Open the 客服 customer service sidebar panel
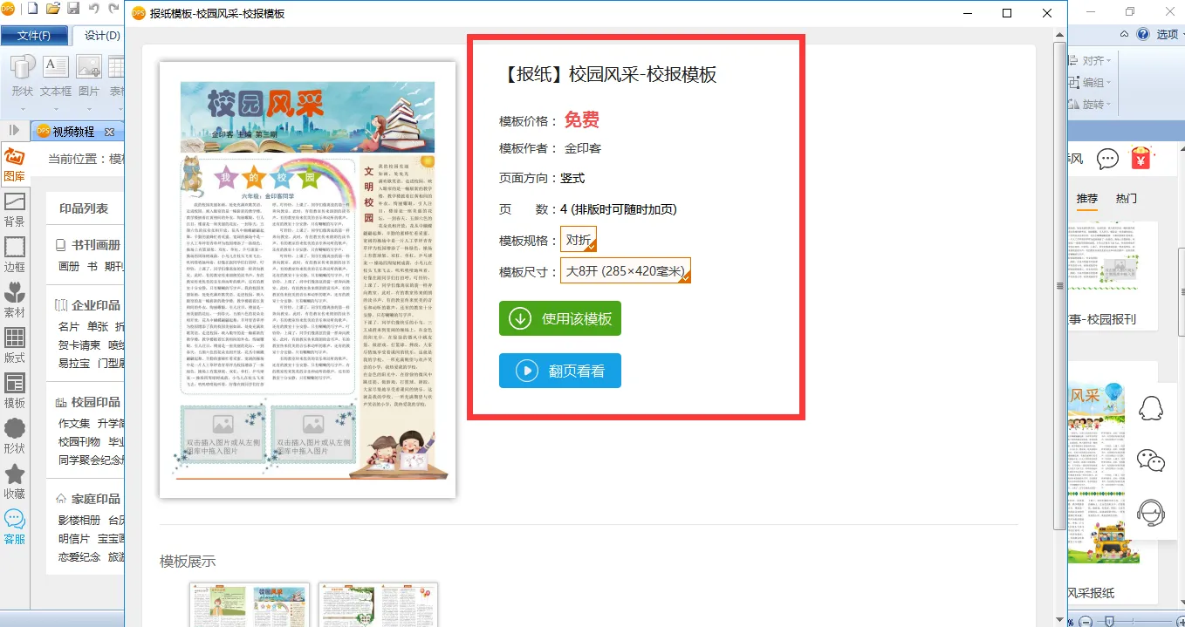 14,528
